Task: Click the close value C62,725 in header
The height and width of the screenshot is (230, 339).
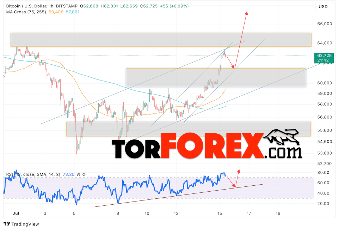Action: click(x=149, y=6)
